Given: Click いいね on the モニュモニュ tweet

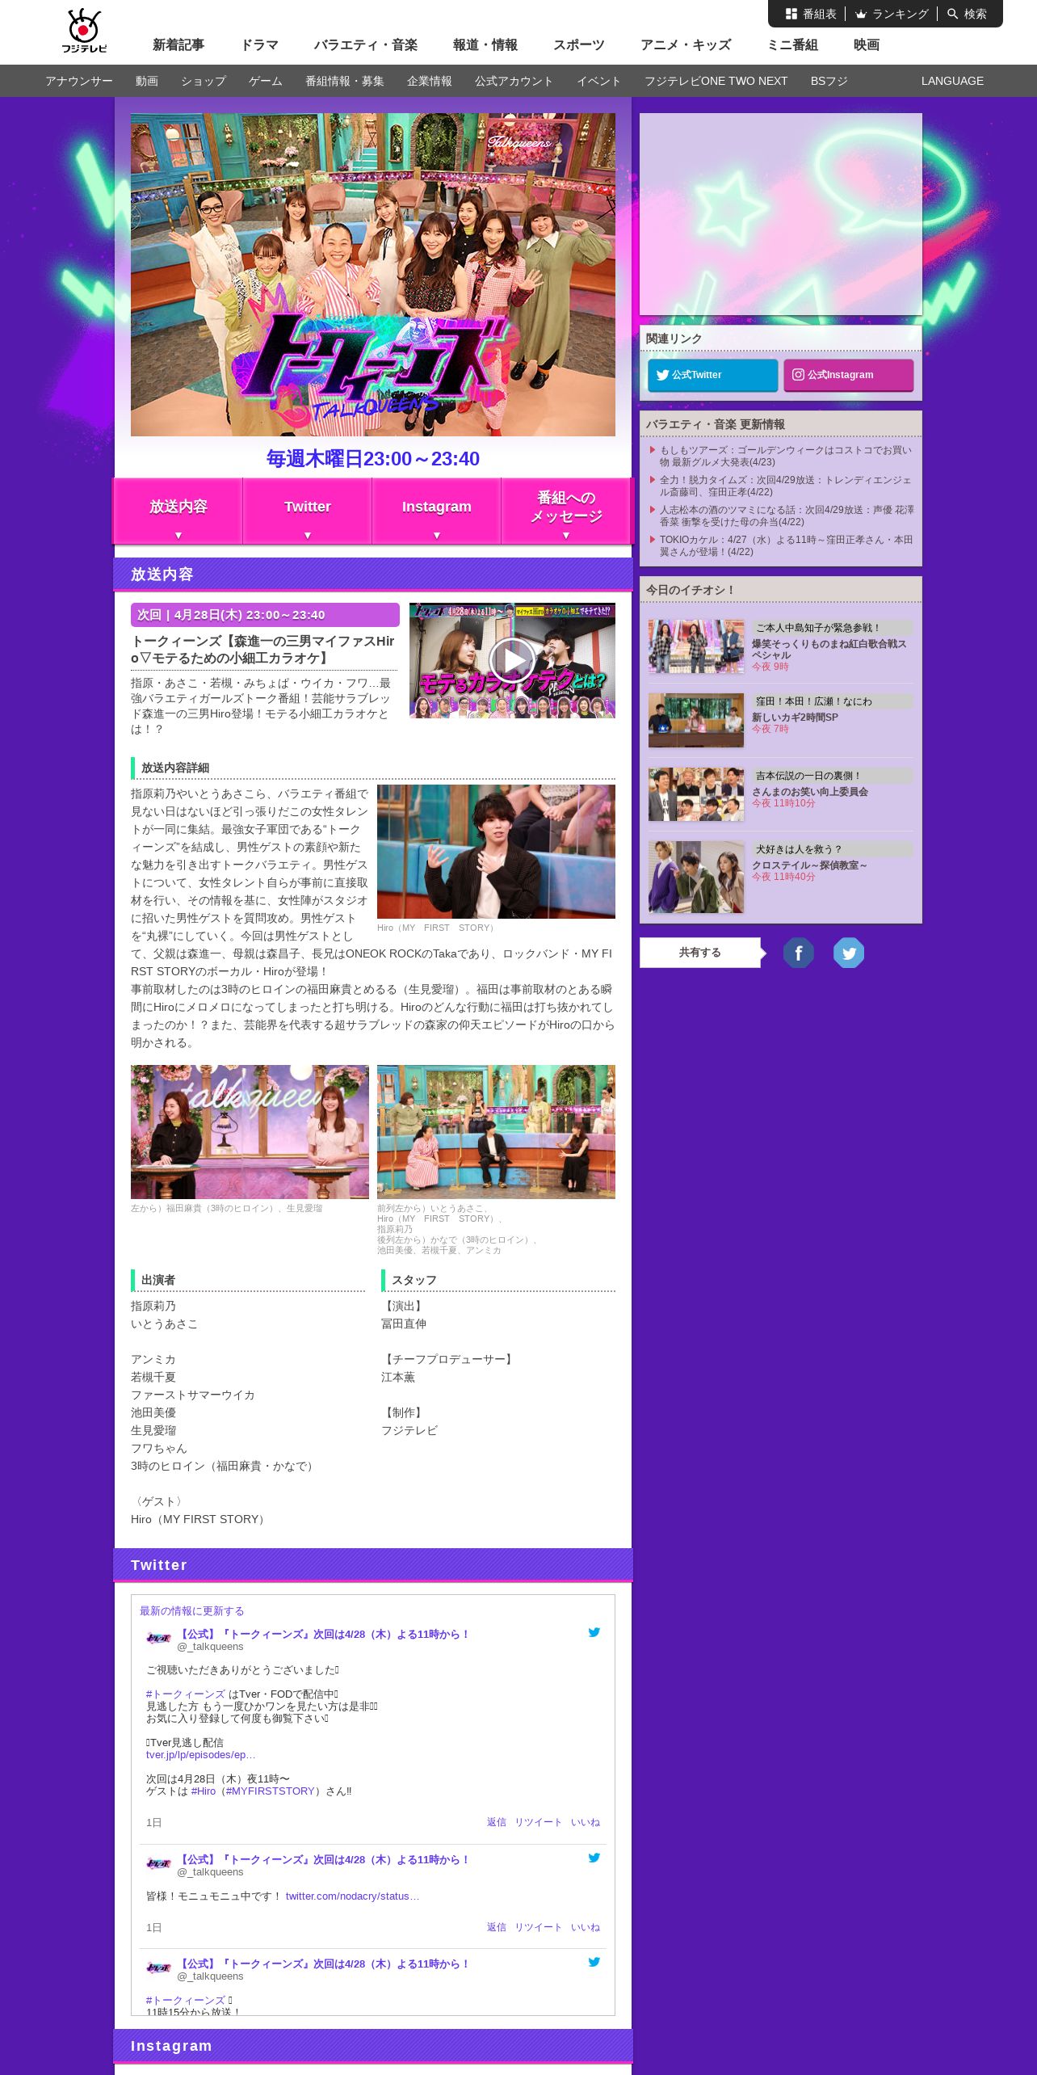Looking at the screenshot, I should pyautogui.click(x=586, y=1927).
